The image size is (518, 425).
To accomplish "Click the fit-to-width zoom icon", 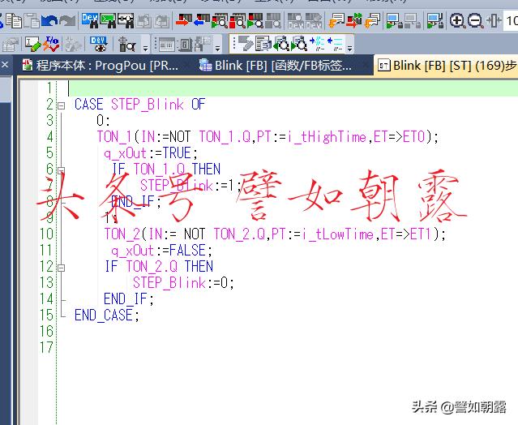I will tap(494, 21).
